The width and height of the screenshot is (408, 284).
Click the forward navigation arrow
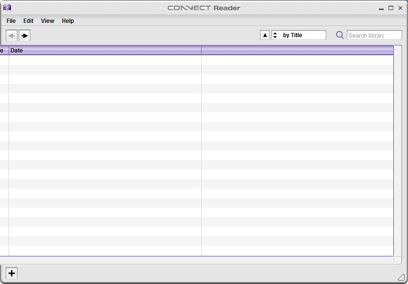24,36
